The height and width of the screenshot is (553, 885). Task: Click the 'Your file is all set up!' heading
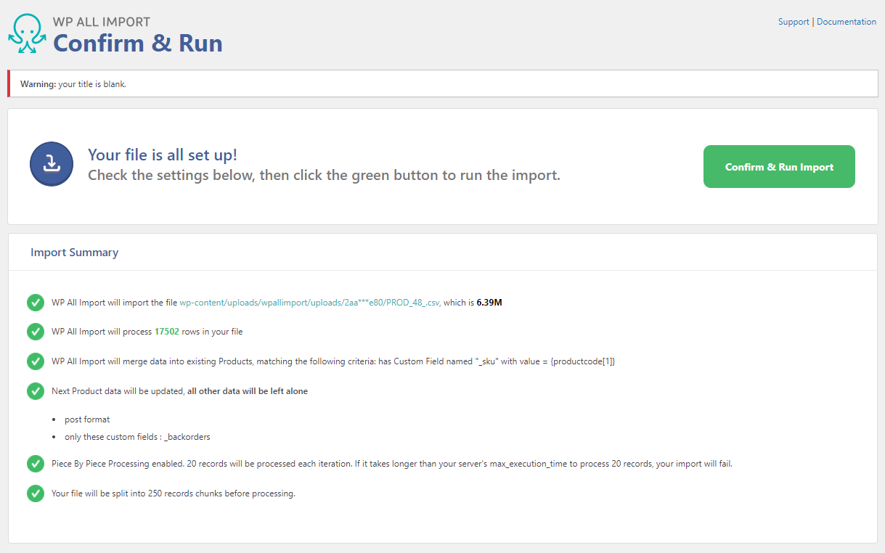(x=163, y=155)
